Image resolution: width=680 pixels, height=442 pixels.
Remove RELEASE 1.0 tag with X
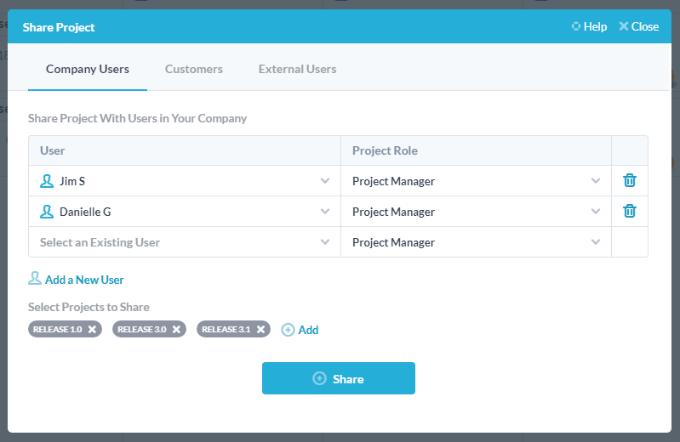(93, 329)
